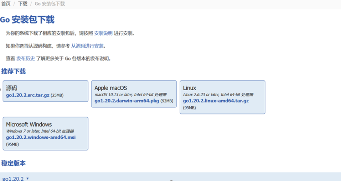Click the 稳定版本 section heading
Image resolution: width=341 pixels, height=181 pixels.
(14, 163)
